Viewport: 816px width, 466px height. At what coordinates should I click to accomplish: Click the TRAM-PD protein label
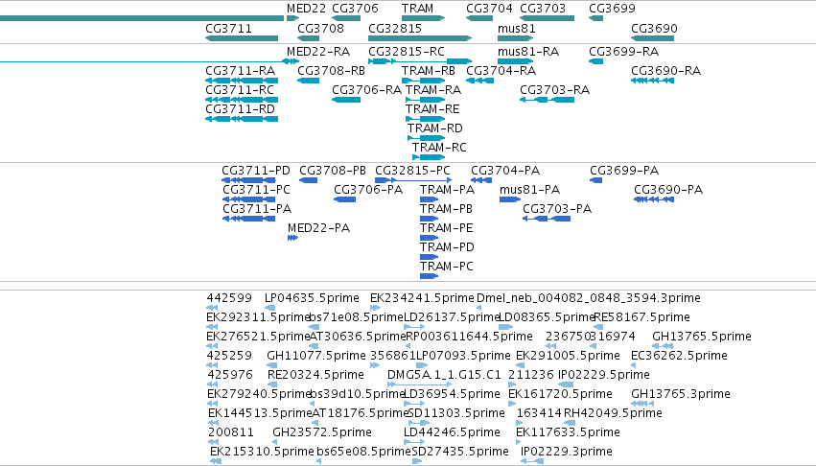coord(447,247)
